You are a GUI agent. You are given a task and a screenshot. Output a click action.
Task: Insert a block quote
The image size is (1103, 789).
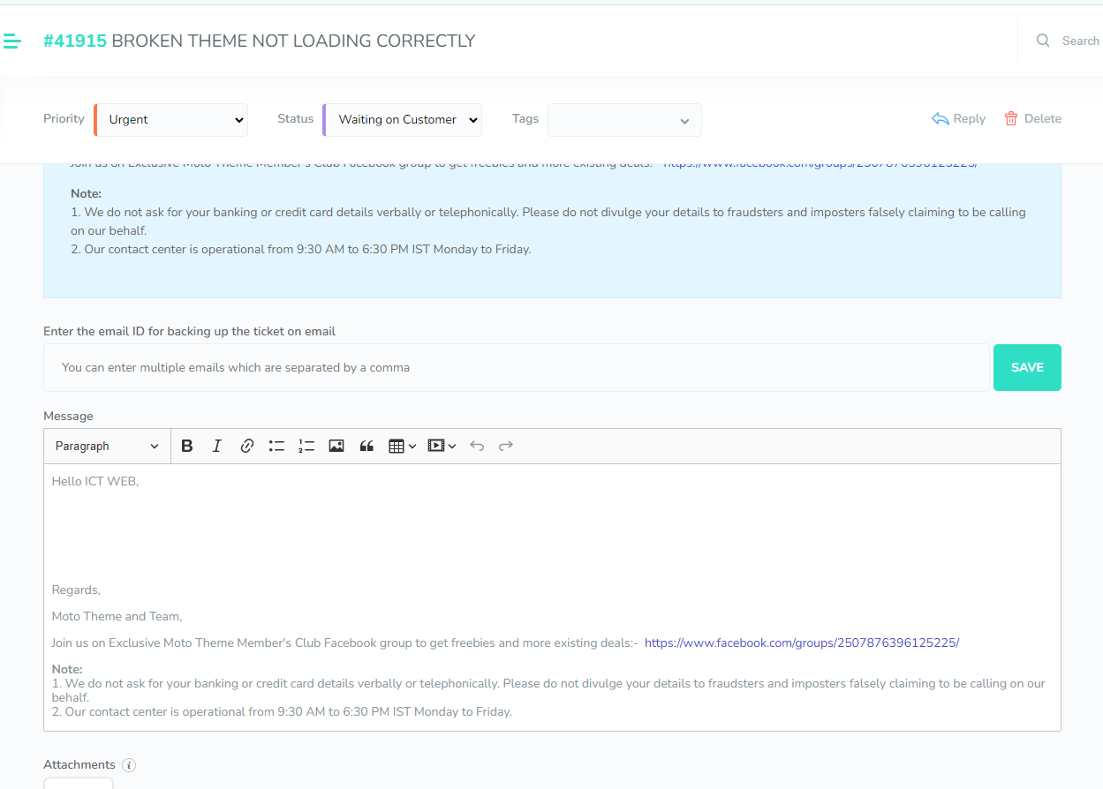coord(366,446)
